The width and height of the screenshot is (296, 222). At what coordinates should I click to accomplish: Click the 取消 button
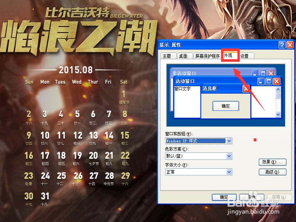click(x=252, y=197)
